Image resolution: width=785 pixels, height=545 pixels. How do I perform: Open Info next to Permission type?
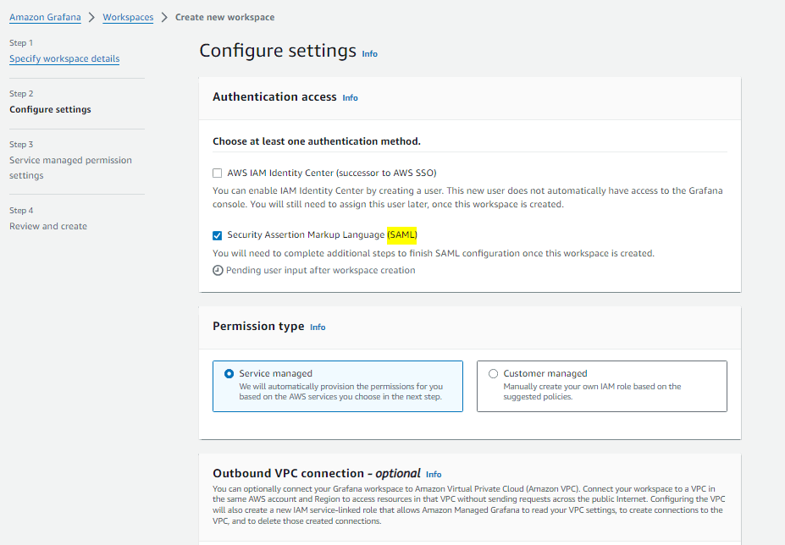click(x=318, y=328)
